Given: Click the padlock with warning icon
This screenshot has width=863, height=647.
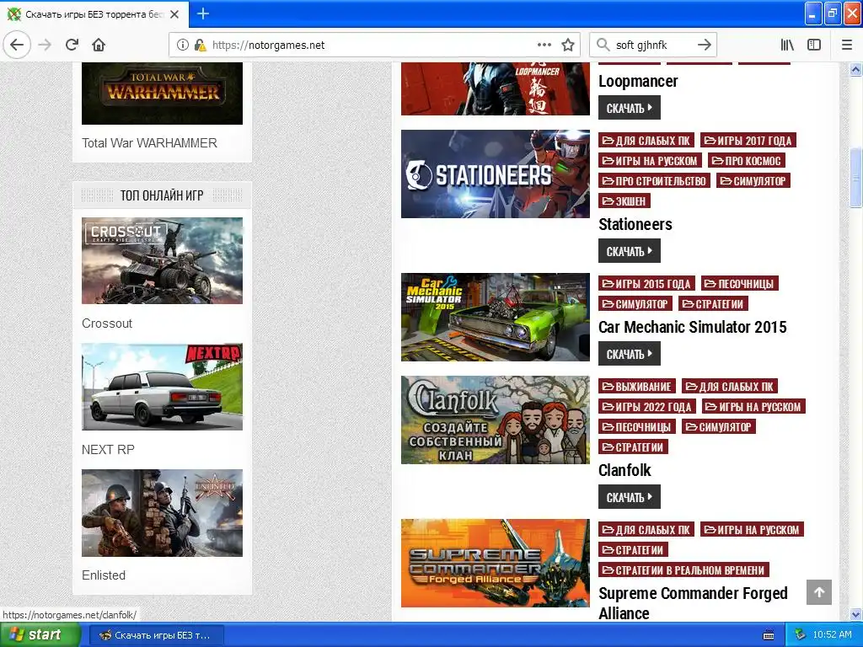Looking at the screenshot, I should pyautogui.click(x=200, y=45).
